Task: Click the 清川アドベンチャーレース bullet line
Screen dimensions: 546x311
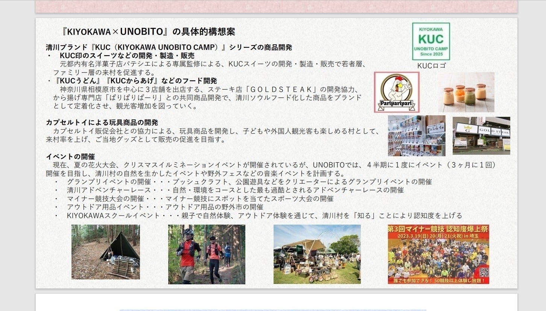Action: (x=235, y=190)
